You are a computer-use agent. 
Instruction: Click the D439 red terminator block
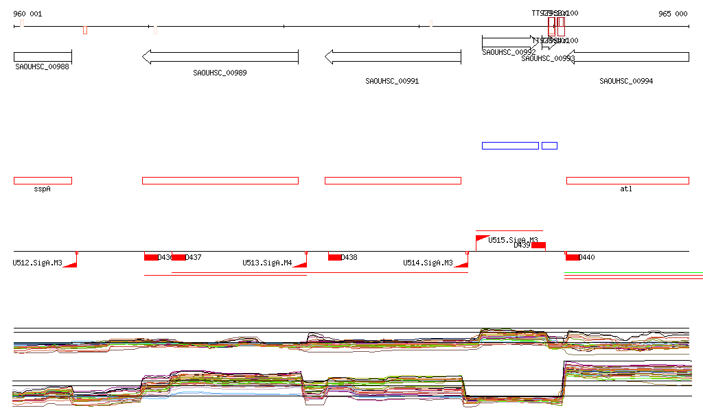coord(538,246)
